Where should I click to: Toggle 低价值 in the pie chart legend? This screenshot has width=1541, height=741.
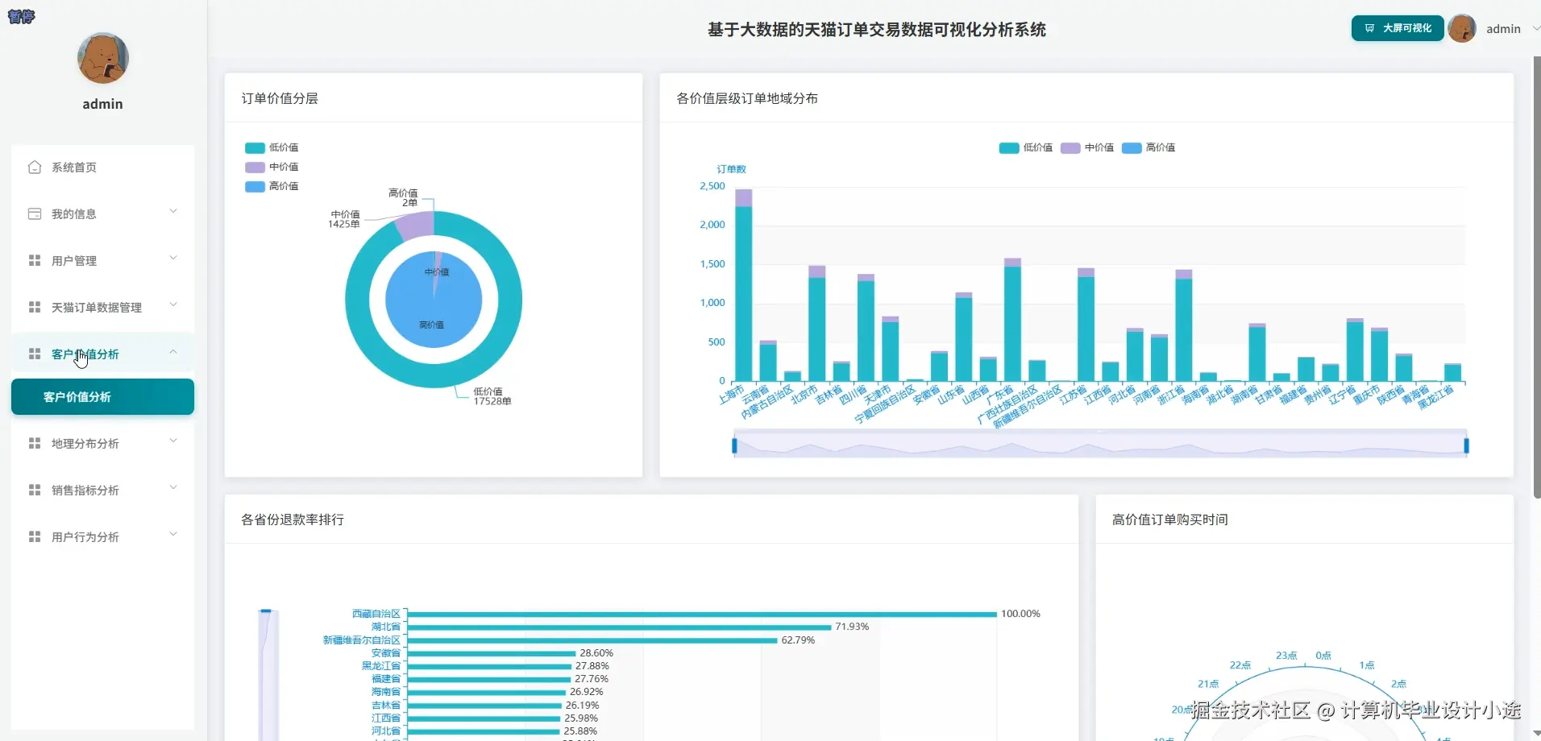click(272, 147)
